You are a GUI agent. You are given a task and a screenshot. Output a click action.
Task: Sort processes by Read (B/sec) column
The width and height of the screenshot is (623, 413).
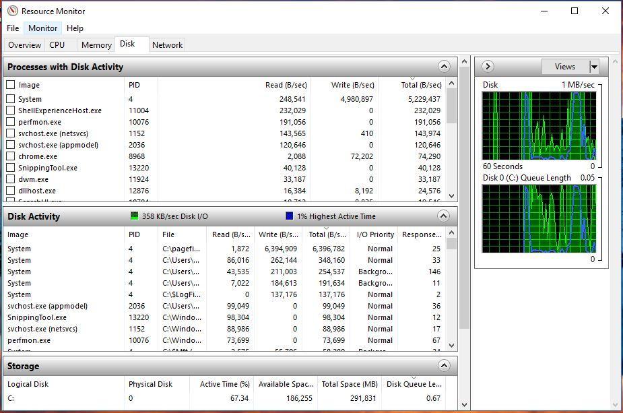pyautogui.click(x=286, y=85)
